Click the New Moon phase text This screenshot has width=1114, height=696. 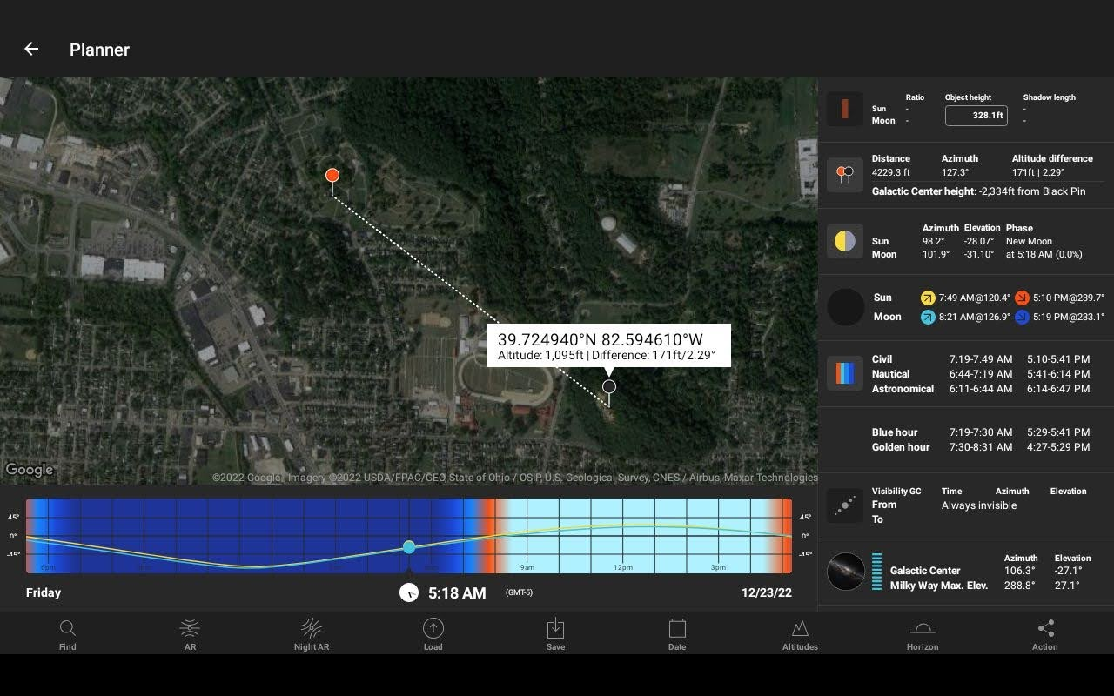pos(1030,241)
